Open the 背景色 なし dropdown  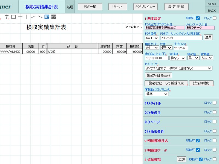tap(207, 58)
